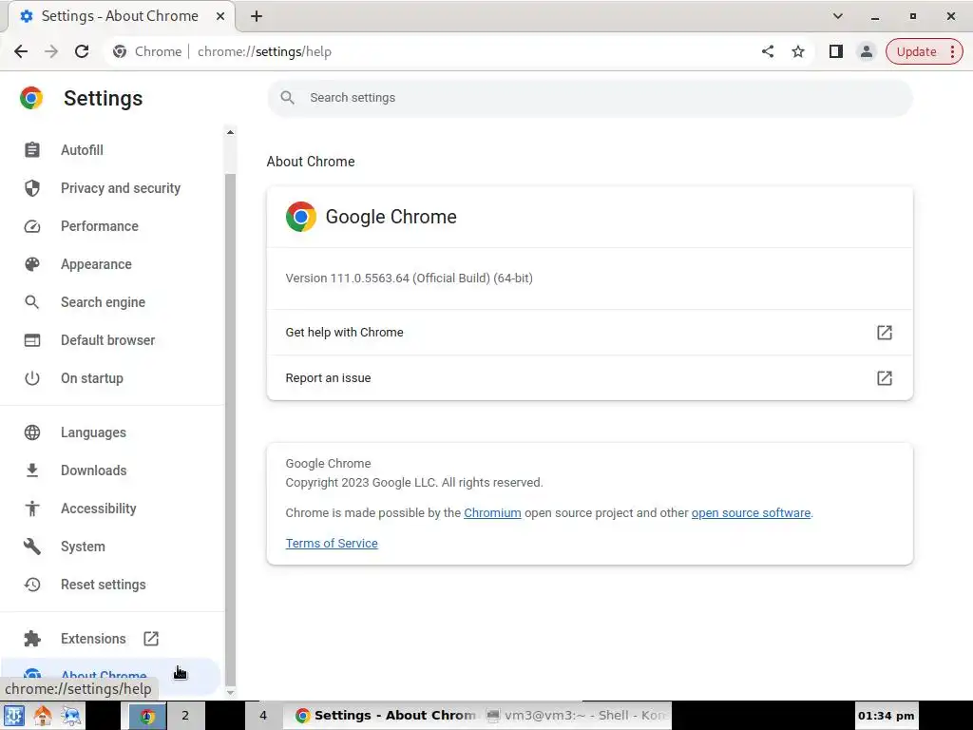The height and width of the screenshot is (730, 973).
Task: Click sidebar scrollbar up arrow
Action: pyautogui.click(x=230, y=132)
